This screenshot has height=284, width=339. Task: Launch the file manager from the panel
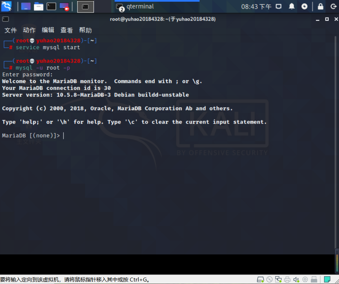[38, 6]
